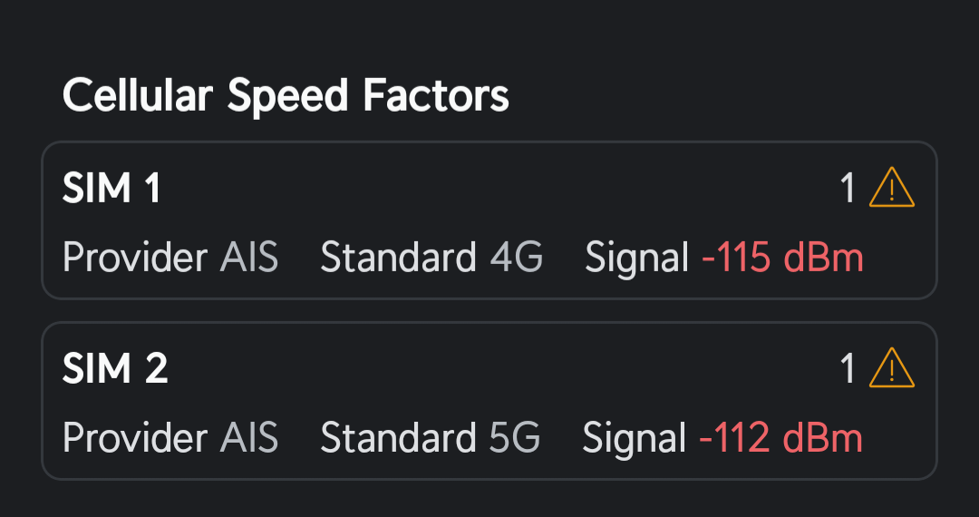
Task: Click the Signal label in SIM 2
Action: pyautogui.click(x=635, y=439)
